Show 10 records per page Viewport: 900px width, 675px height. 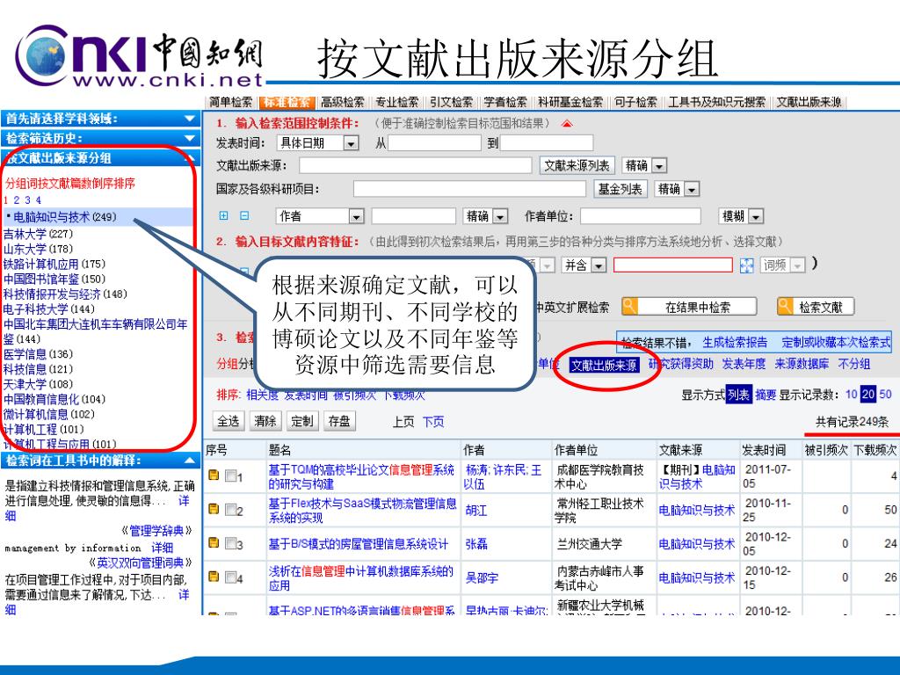(x=851, y=395)
